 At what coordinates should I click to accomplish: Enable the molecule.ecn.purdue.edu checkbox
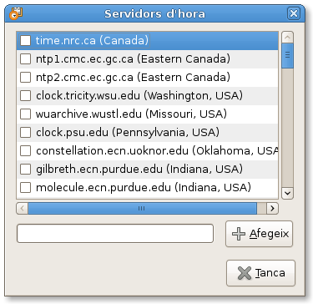point(25,188)
